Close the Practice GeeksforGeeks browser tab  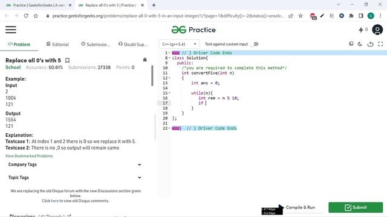(x=70, y=5)
